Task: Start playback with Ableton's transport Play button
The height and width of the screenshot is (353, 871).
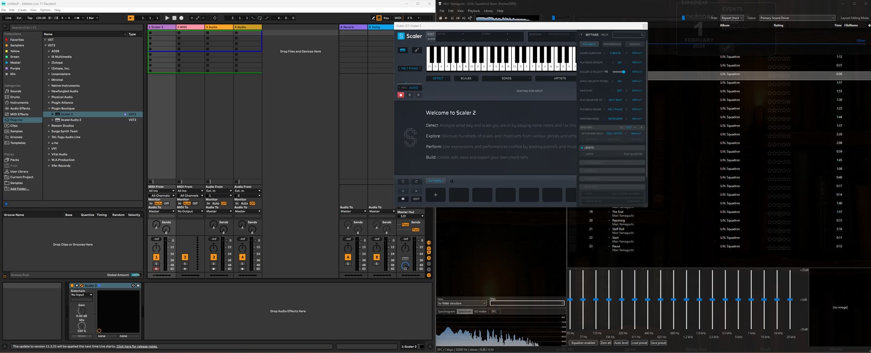Action: [x=167, y=18]
